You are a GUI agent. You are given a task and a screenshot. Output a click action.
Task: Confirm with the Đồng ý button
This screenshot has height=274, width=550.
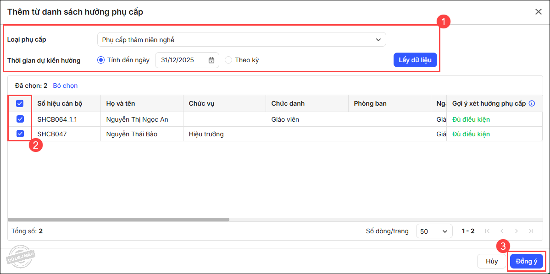pos(526,261)
